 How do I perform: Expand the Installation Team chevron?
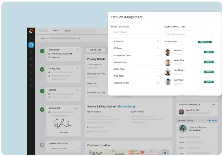pos(158,55)
